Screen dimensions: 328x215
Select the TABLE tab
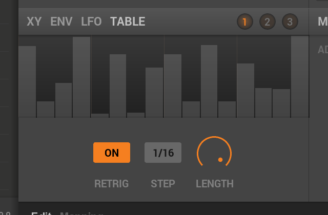tap(128, 21)
